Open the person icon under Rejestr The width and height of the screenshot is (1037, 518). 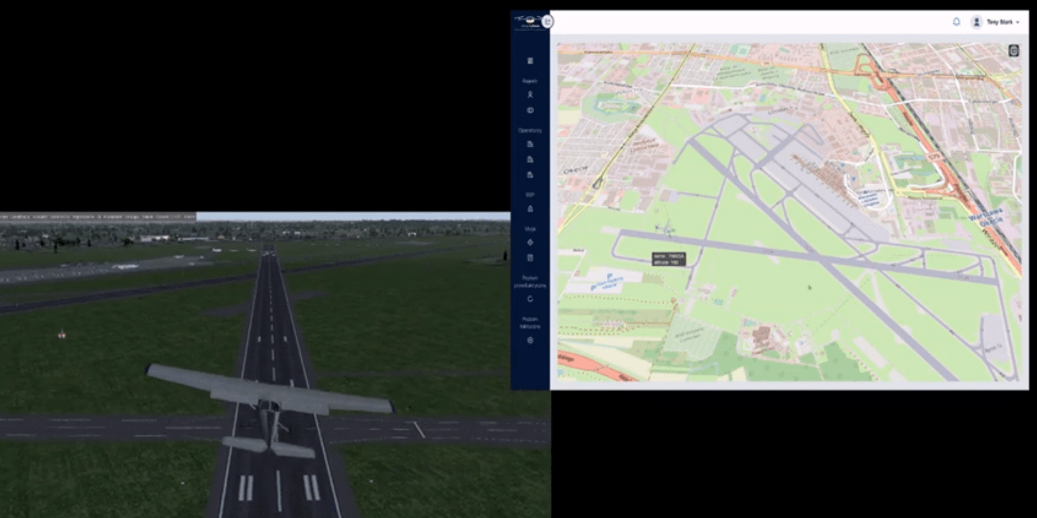tap(530, 95)
